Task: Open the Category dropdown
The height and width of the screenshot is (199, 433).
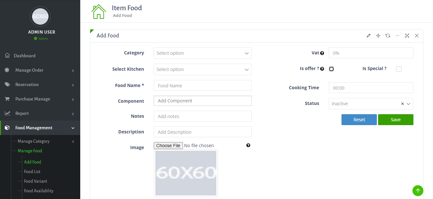Action: tap(202, 53)
